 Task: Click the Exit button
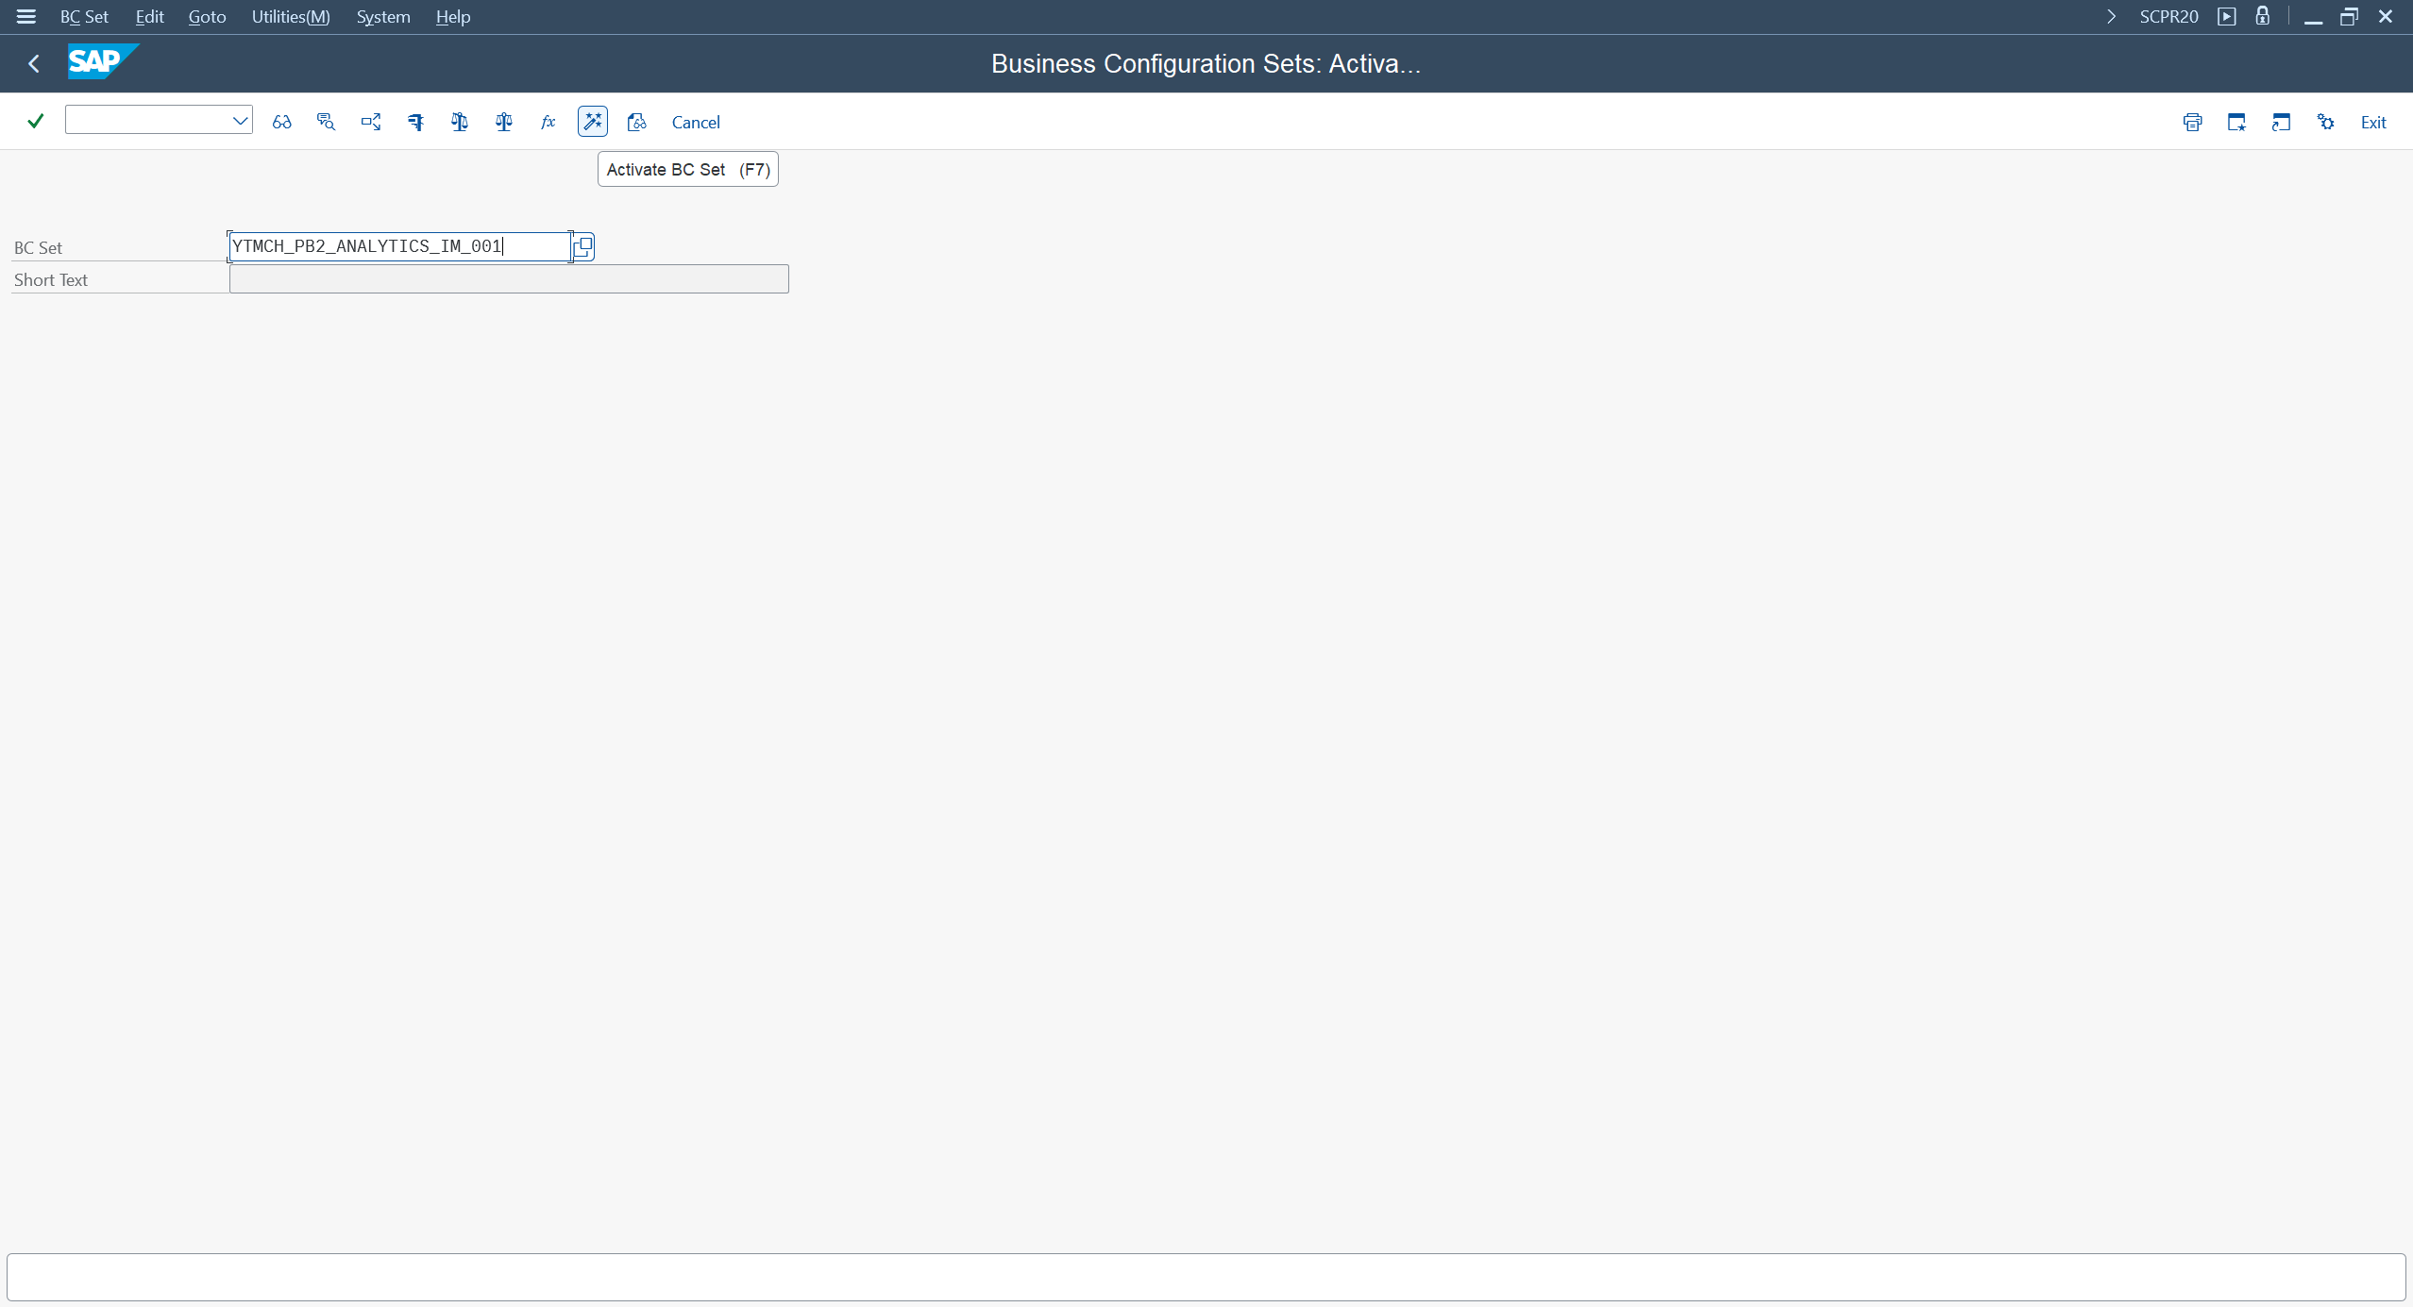click(2372, 122)
